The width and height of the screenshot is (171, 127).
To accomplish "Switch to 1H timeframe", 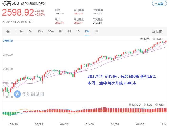I will click(x=60, y=31).
